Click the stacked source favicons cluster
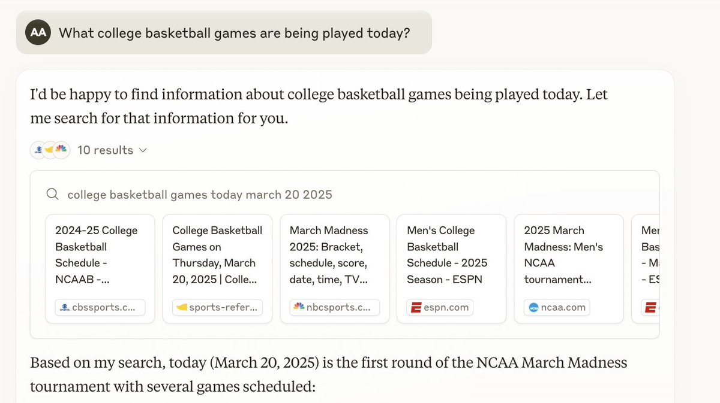 tap(50, 150)
